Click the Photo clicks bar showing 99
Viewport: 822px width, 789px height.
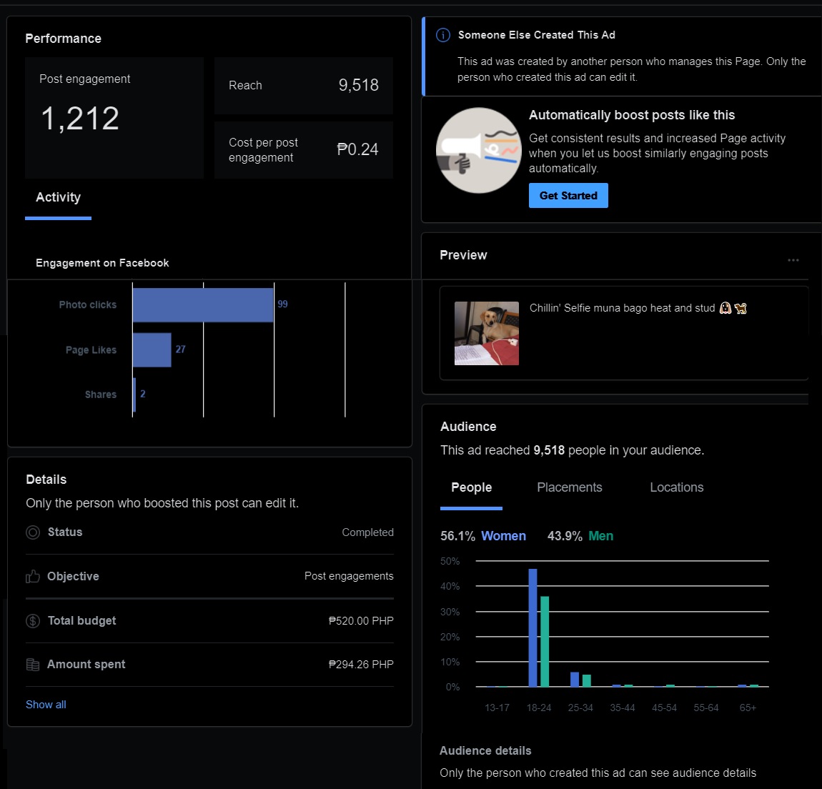203,305
